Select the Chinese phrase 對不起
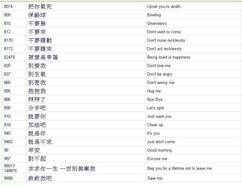242x186 pixels. click(x=37, y=159)
